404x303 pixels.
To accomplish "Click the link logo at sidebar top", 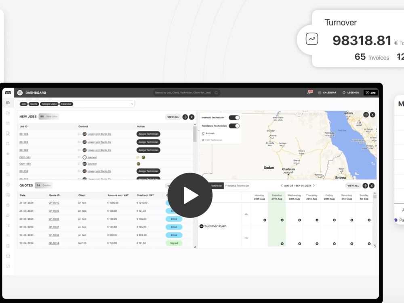I will [8, 93].
